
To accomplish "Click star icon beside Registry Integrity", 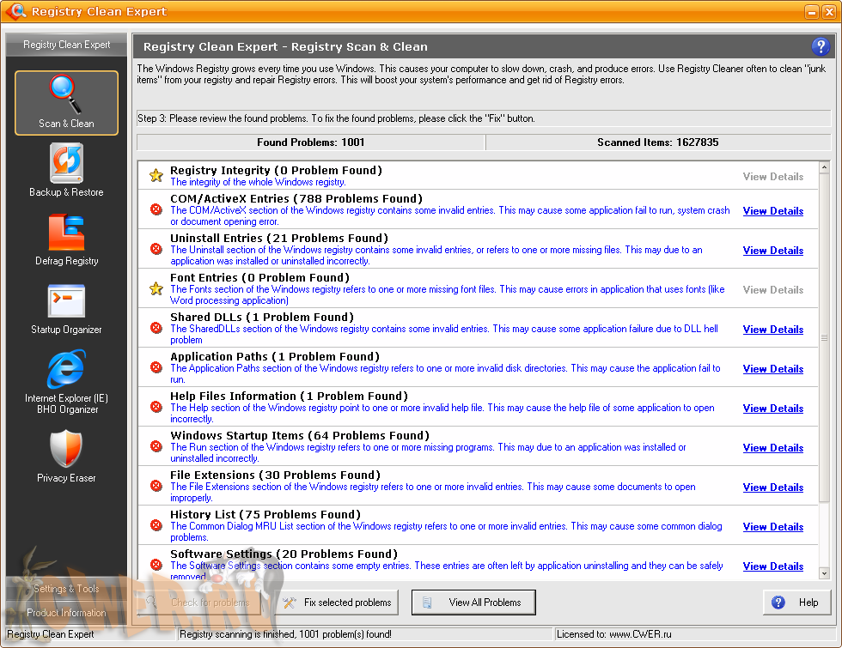I will tap(156, 176).
